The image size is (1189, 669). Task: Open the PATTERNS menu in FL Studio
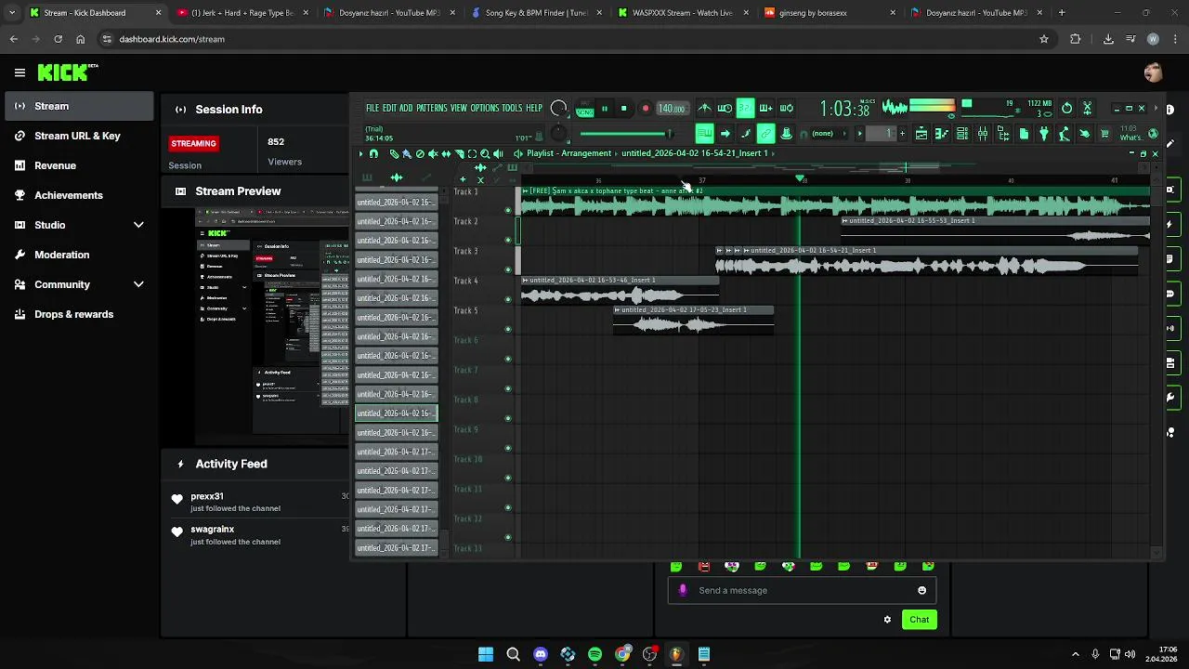click(x=432, y=108)
